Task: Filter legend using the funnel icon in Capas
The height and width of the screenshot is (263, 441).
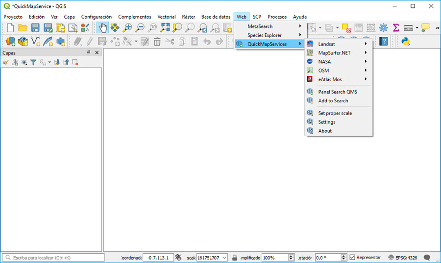Action: coord(33,62)
